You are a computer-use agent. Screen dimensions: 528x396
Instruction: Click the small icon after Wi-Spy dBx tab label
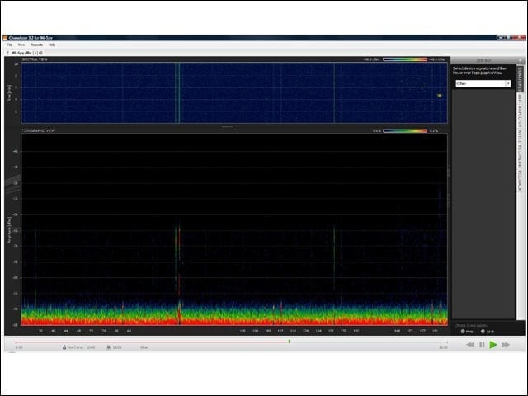tap(40, 53)
